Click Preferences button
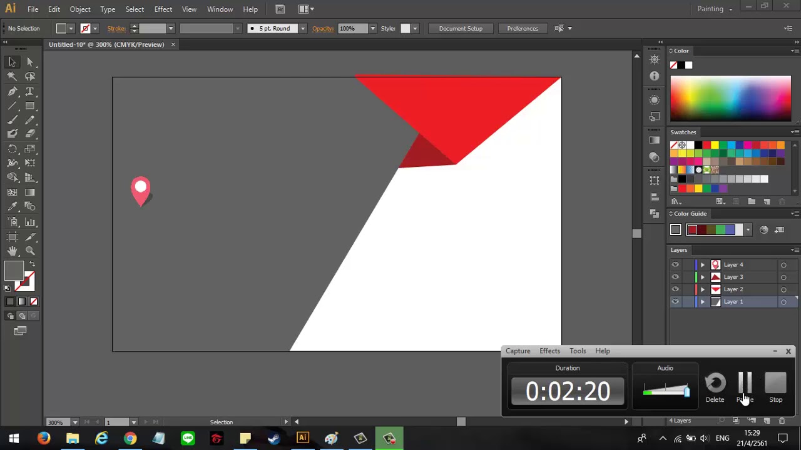801x450 pixels. click(523, 28)
